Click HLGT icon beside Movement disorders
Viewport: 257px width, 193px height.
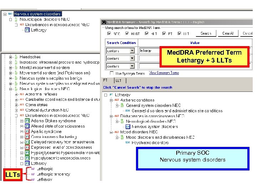point(16,73)
